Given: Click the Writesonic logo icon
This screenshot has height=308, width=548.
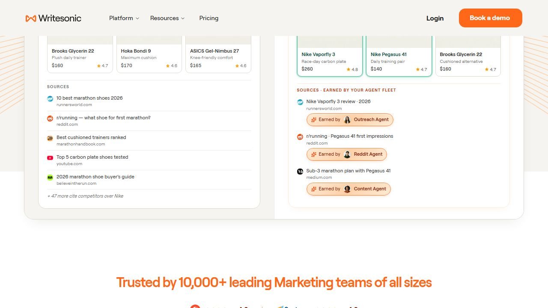Looking at the screenshot, I should (x=31, y=18).
